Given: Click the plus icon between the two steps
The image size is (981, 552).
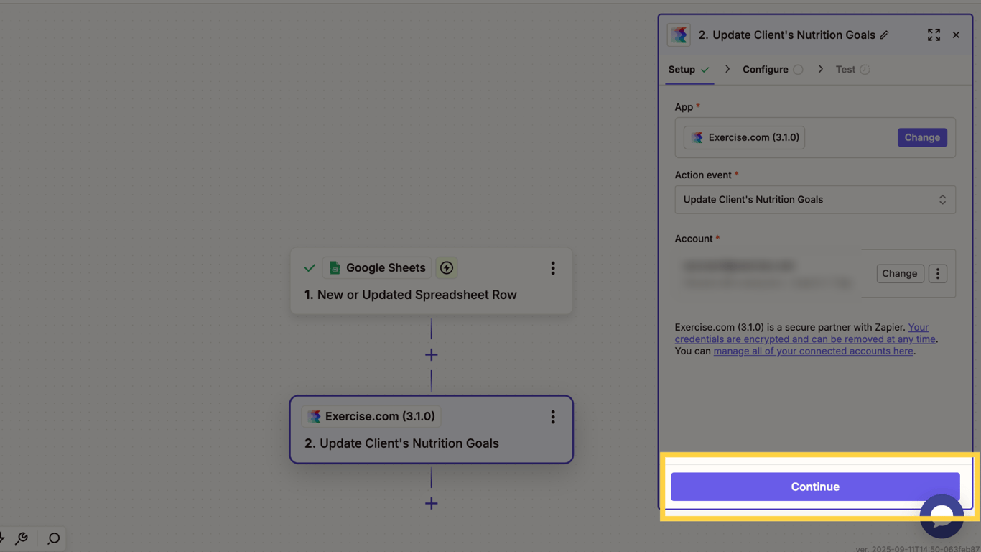Looking at the screenshot, I should point(431,354).
